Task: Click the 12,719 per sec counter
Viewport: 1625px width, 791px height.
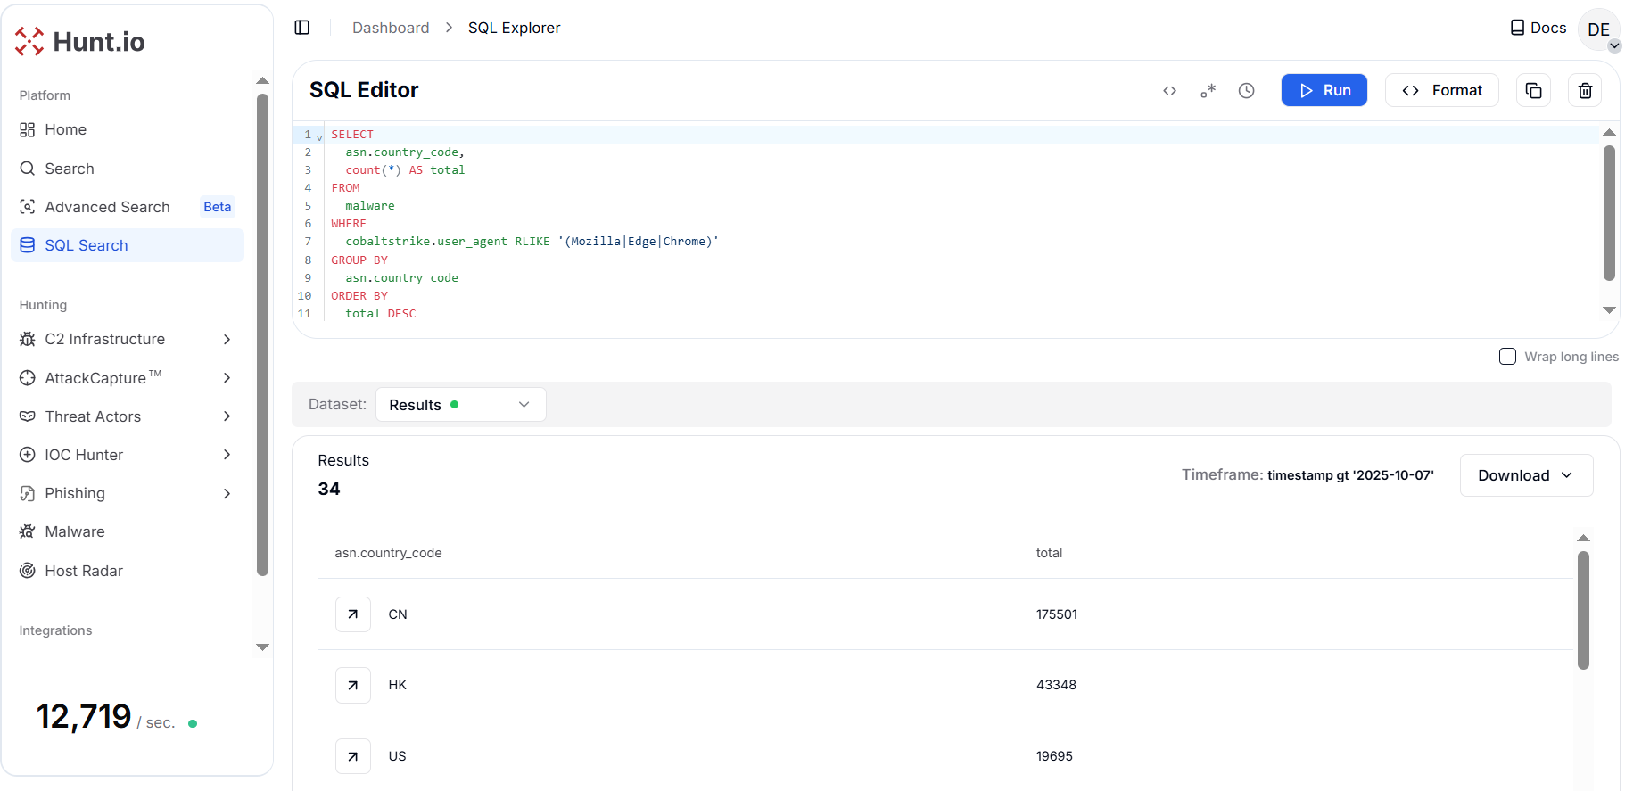Action: point(105,717)
